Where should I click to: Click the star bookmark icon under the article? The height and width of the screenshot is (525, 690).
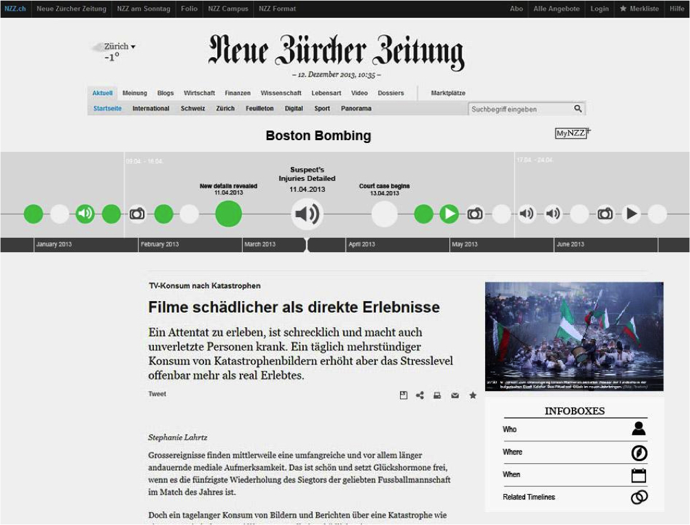(473, 395)
